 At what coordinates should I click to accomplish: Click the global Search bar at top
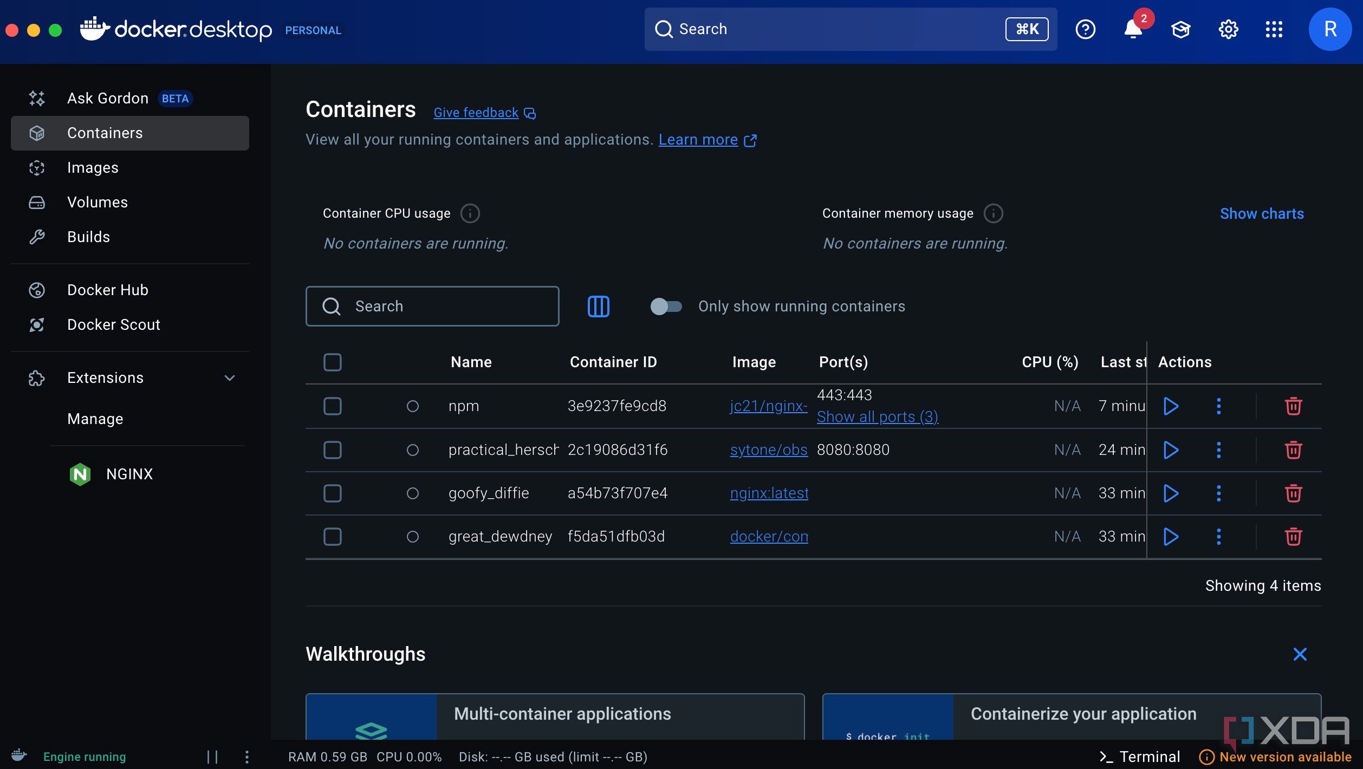click(850, 29)
